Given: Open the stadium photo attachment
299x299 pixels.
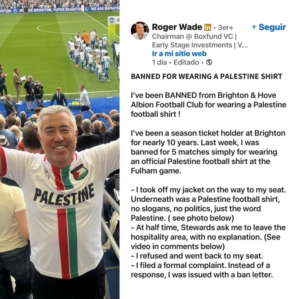Looking at the screenshot, I should point(60,150).
